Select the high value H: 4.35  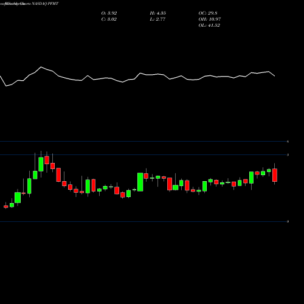pyautogui.click(x=158, y=13)
